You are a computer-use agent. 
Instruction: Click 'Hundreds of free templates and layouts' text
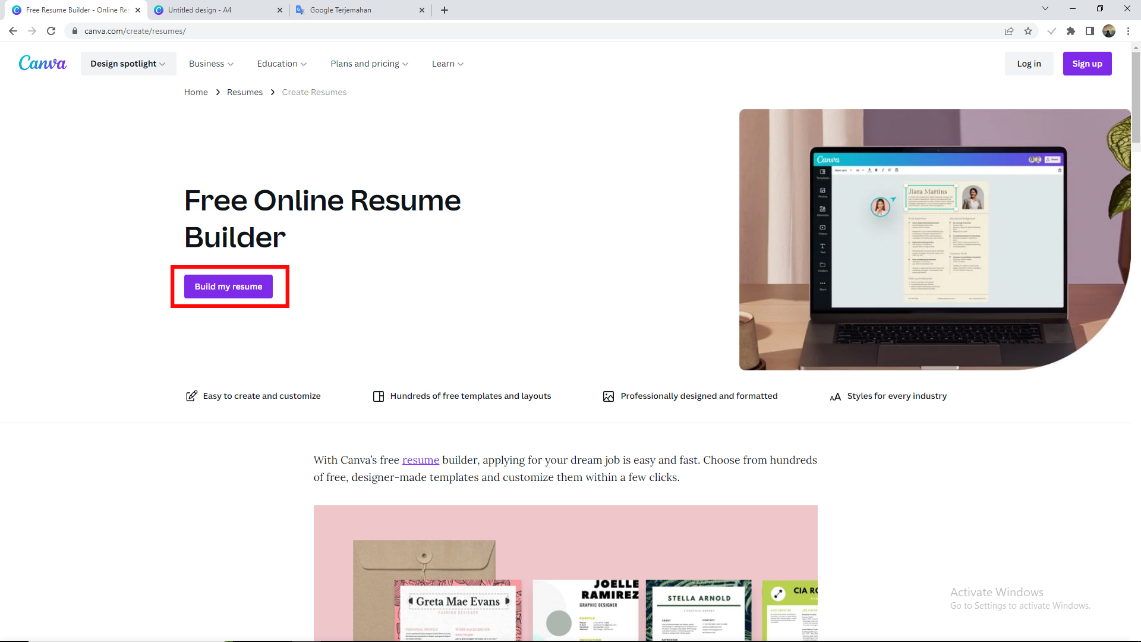coord(471,396)
